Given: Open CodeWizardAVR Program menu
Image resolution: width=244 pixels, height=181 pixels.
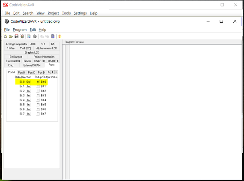Looking at the screenshot, I should [x=20, y=30].
